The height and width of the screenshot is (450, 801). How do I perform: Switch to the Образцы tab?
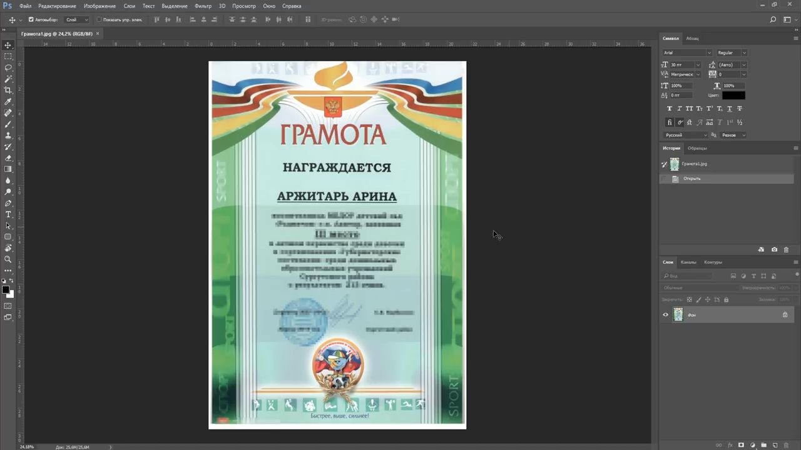[x=697, y=148]
